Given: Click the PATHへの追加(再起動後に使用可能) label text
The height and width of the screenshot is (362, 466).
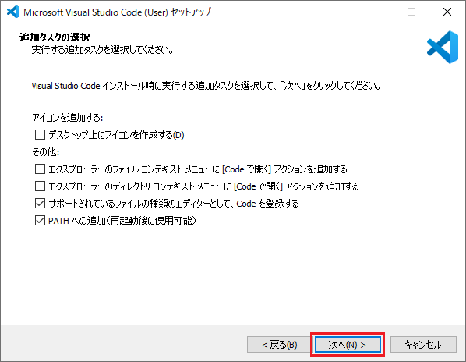Looking at the screenshot, I should [x=122, y=221].
